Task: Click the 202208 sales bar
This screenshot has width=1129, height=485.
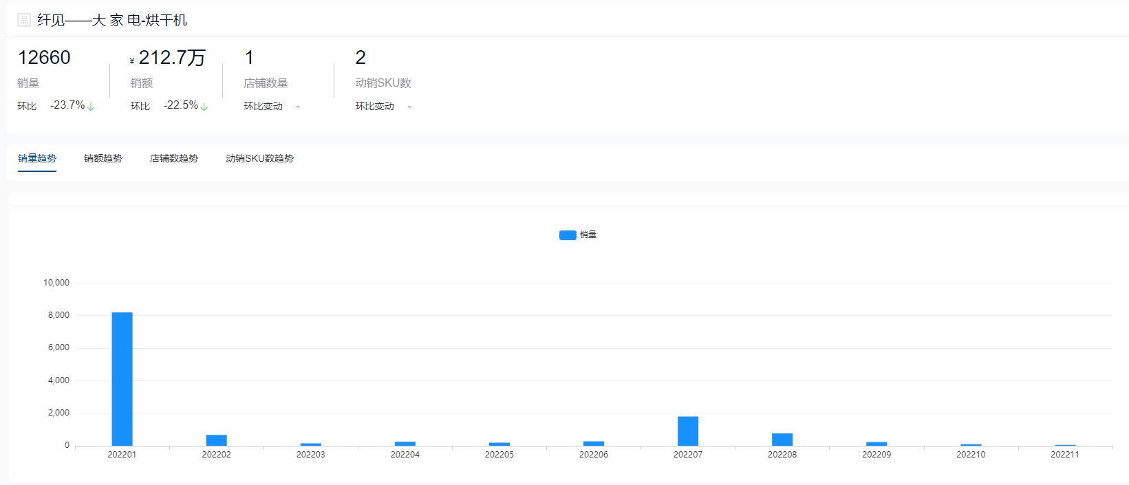Action: click(x=782, y=440)
